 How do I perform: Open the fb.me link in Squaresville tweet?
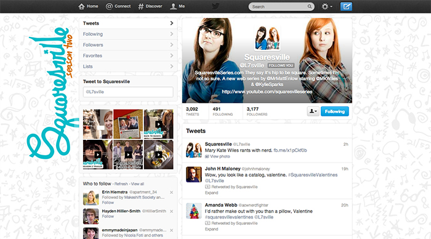pyautogui.click(x=290, y=150)
